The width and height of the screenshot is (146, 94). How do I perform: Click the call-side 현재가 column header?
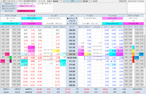click(56, 27)
